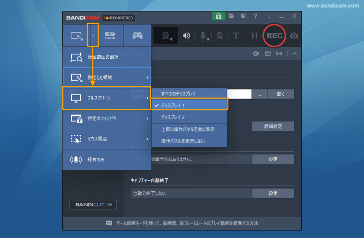The image size is (364, 238).
Task: Open the BANDICUT link button
Action: tap(93, 205)
